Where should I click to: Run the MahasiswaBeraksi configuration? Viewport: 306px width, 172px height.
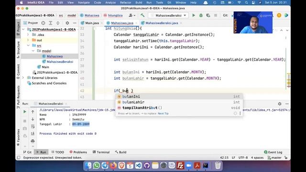coord(194,15)
